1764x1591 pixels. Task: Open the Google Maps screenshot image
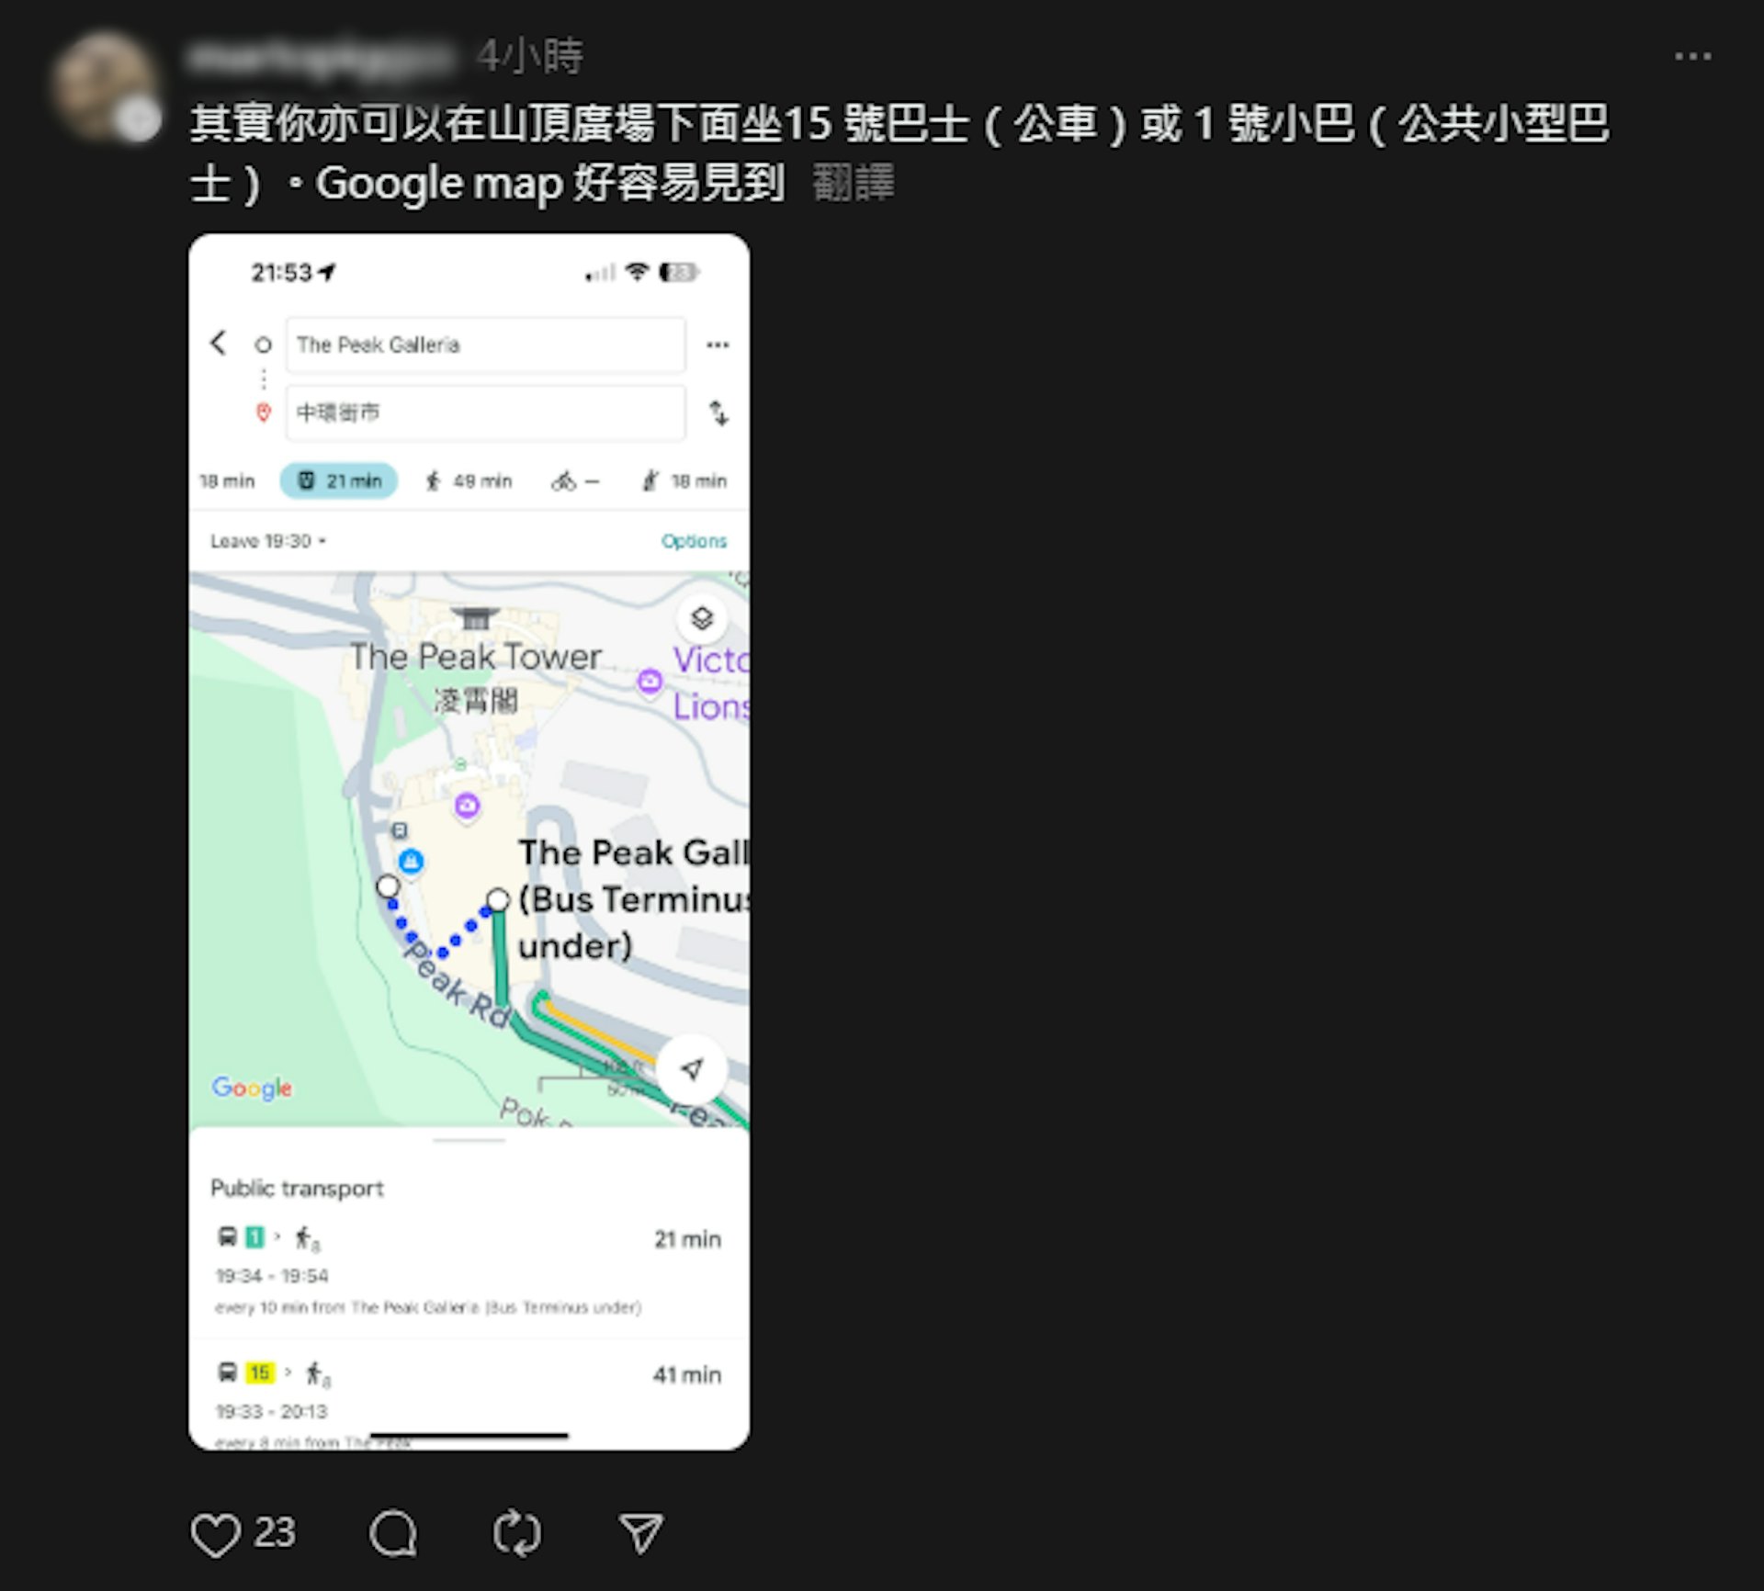coord(469,841)
